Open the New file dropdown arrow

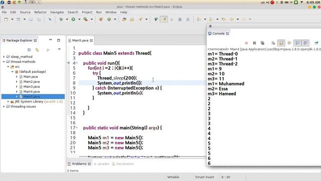12,19
